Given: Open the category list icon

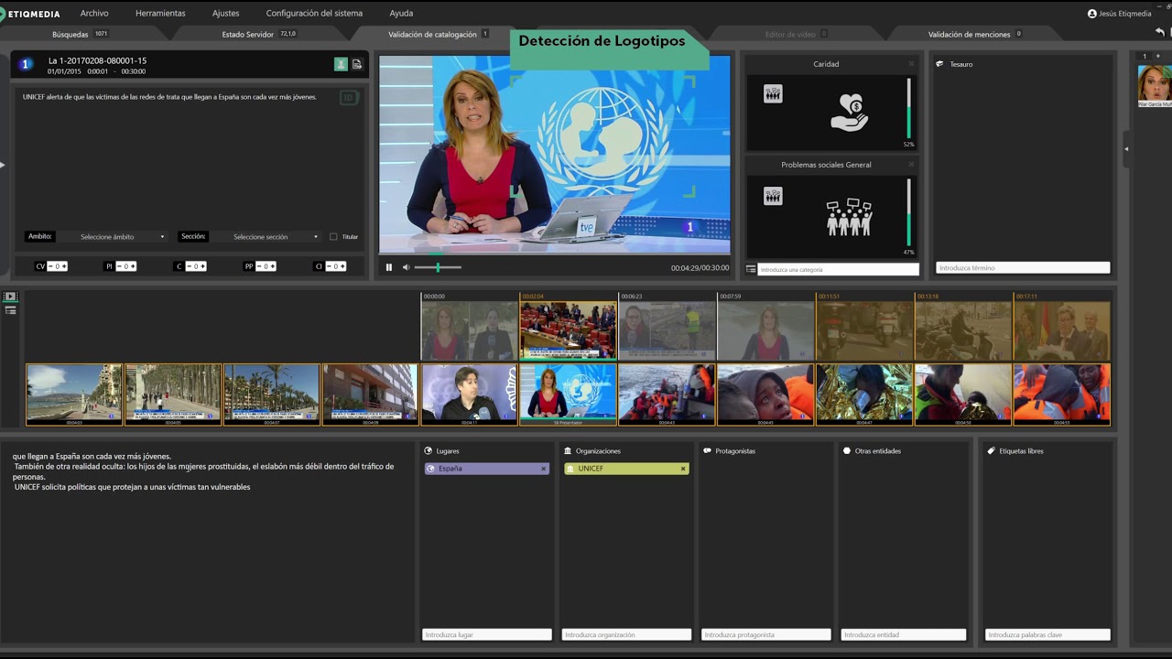Looking at the screenshot, I should coord(751,269).
